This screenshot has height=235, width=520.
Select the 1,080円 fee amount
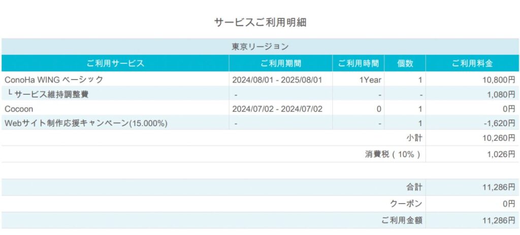(x=500, y=94)
